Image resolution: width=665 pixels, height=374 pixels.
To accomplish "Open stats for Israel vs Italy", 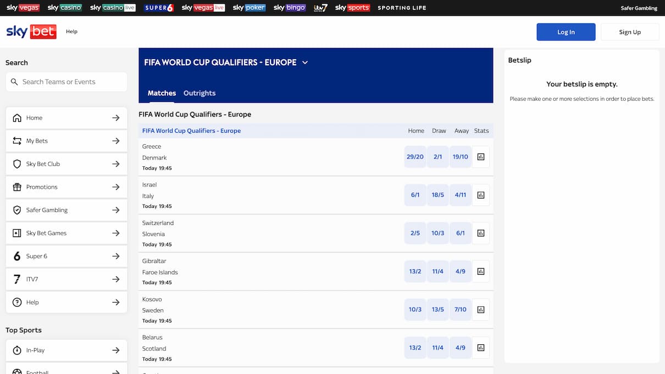I will [481, 195].
